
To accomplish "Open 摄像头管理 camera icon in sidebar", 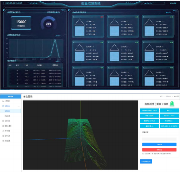I will click(3, 126).
